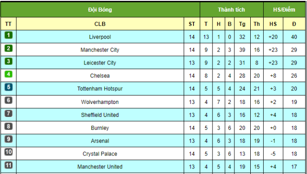The width and height of the screenshot is (307, 174).
Task: Select the rank 6 gray badge
Action: point(8,100)
